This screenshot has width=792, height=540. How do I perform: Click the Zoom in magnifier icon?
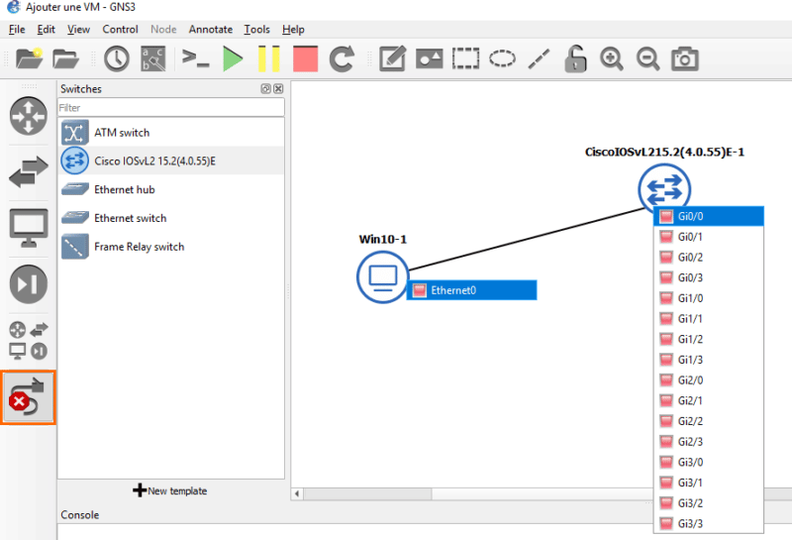tap(612, 58)
